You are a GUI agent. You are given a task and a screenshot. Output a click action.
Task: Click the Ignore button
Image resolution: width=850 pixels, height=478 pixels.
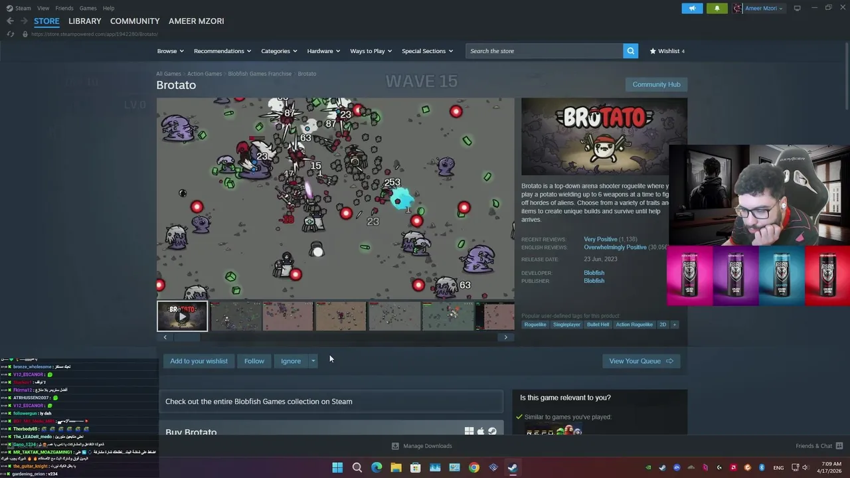(291, 361)
